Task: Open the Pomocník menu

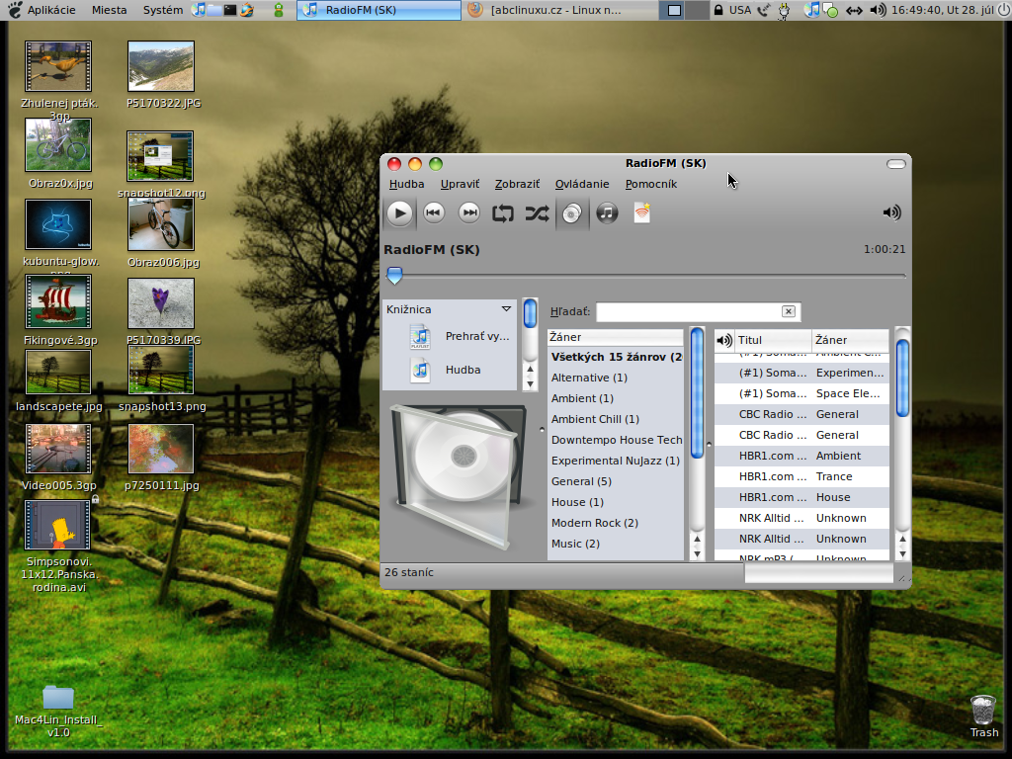Action: [651, 184]
